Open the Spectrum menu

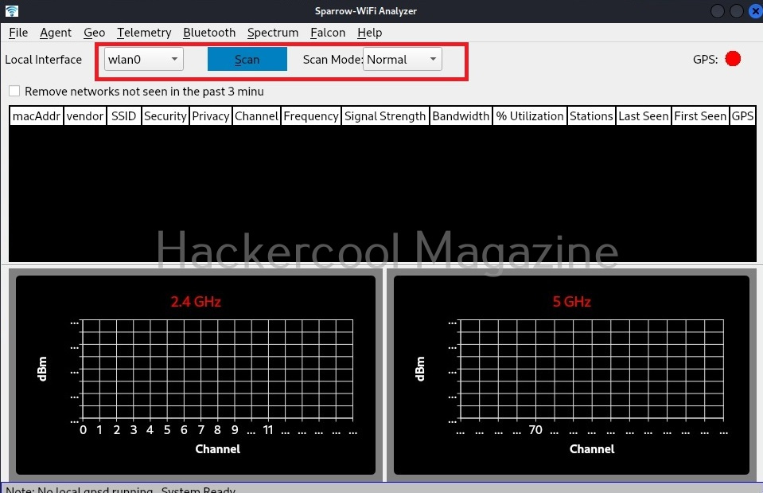coord(272,33)
